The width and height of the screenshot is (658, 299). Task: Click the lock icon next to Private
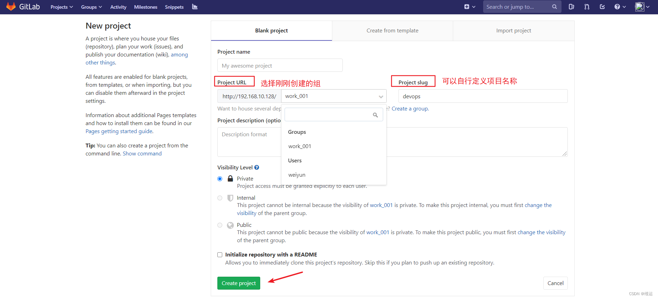[230, 178]
